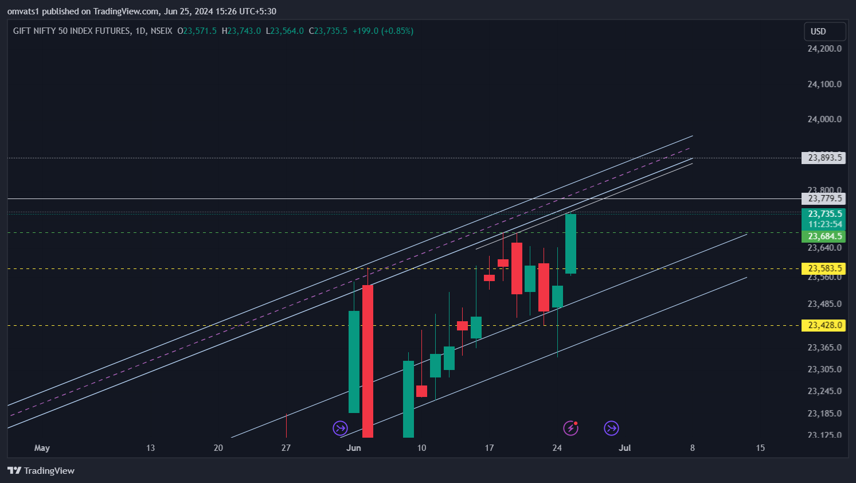856x483 pixels.
Task: Click the 23,893.5 price label
Action: (x=824, y=158)
